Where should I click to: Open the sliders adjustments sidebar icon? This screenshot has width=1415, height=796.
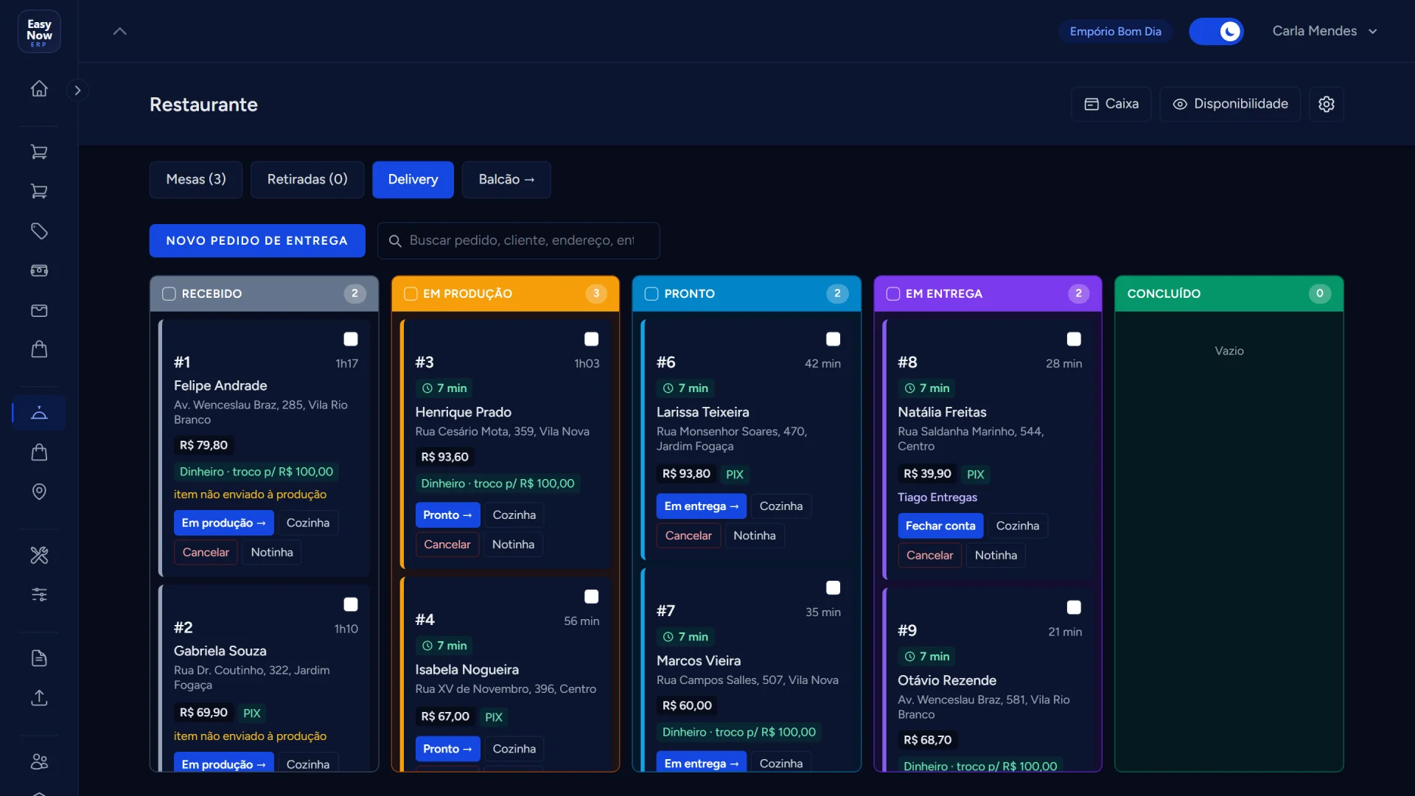click(x=39, y=594)
